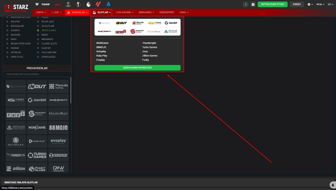This screenshot has width=336, height=190.
Task: Expand the 888Games menu
Action: coord(146,13)
